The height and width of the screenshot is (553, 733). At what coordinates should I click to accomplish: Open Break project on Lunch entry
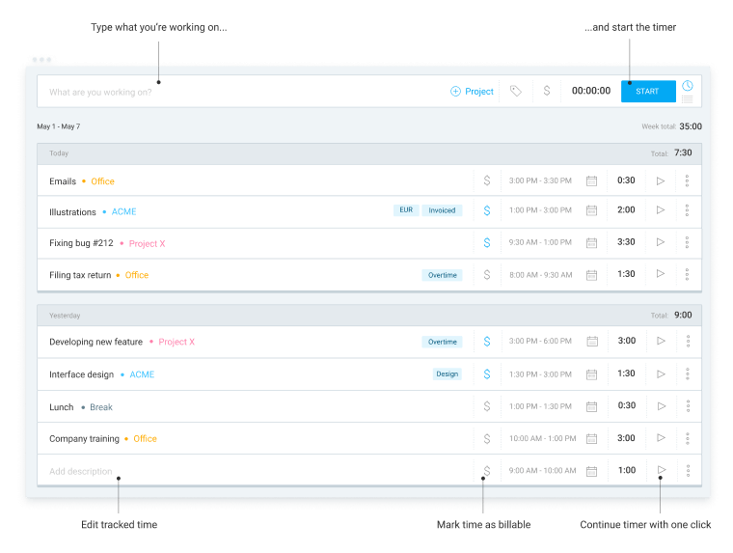coord(101,407)
